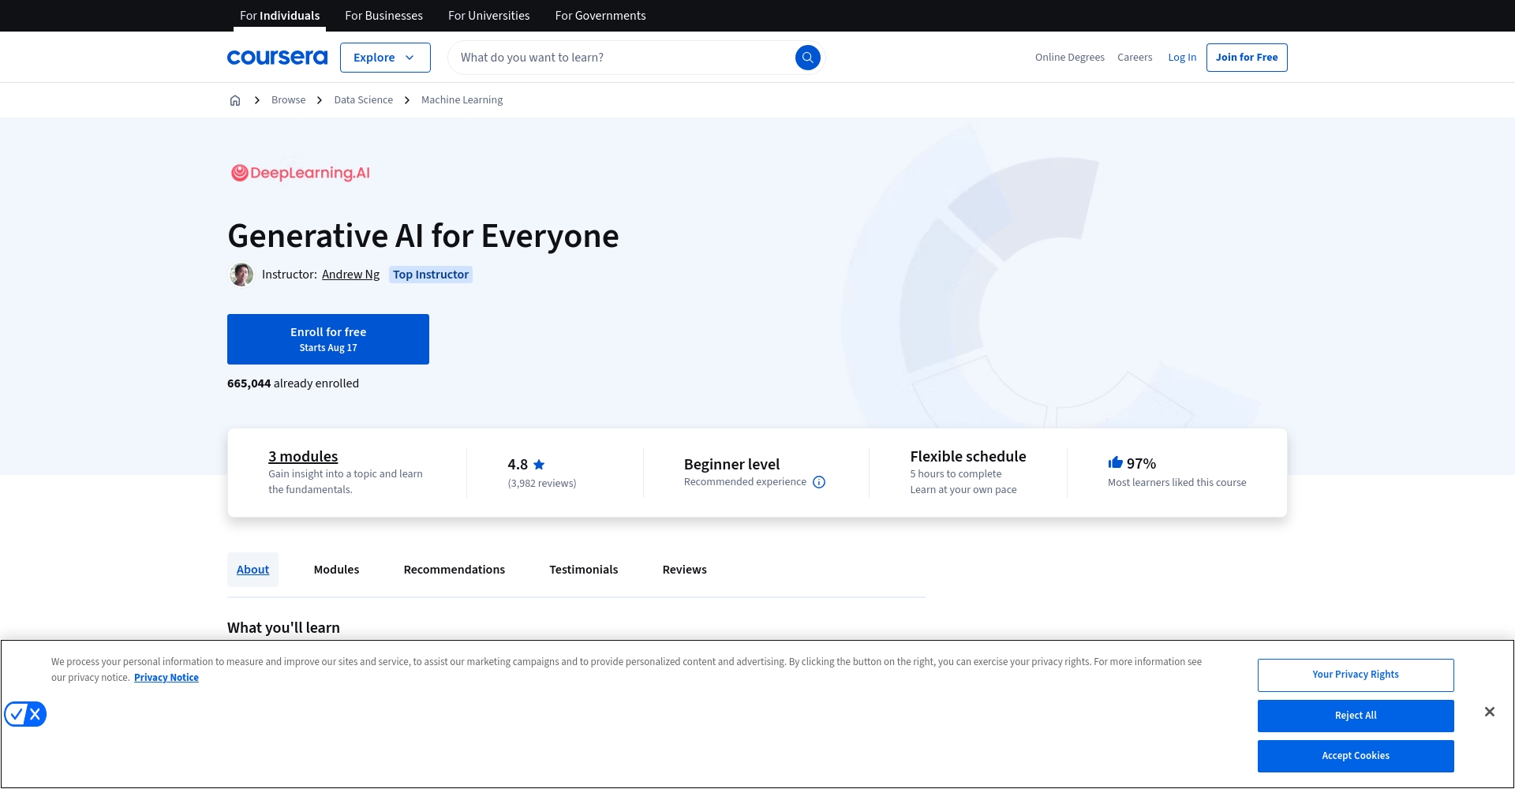Viewport: 1515px width, 789px height.
Task: Jump to the Recommendations tab
Action: coord(454,570)
